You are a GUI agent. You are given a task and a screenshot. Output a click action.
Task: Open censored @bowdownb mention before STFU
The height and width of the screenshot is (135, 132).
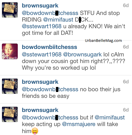50,13
